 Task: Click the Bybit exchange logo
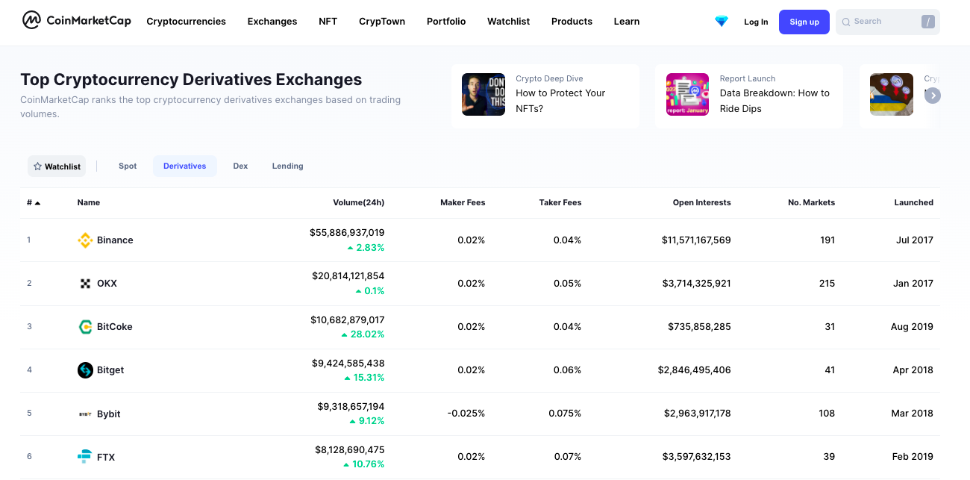pyautogui.click(x=85, y=414)
